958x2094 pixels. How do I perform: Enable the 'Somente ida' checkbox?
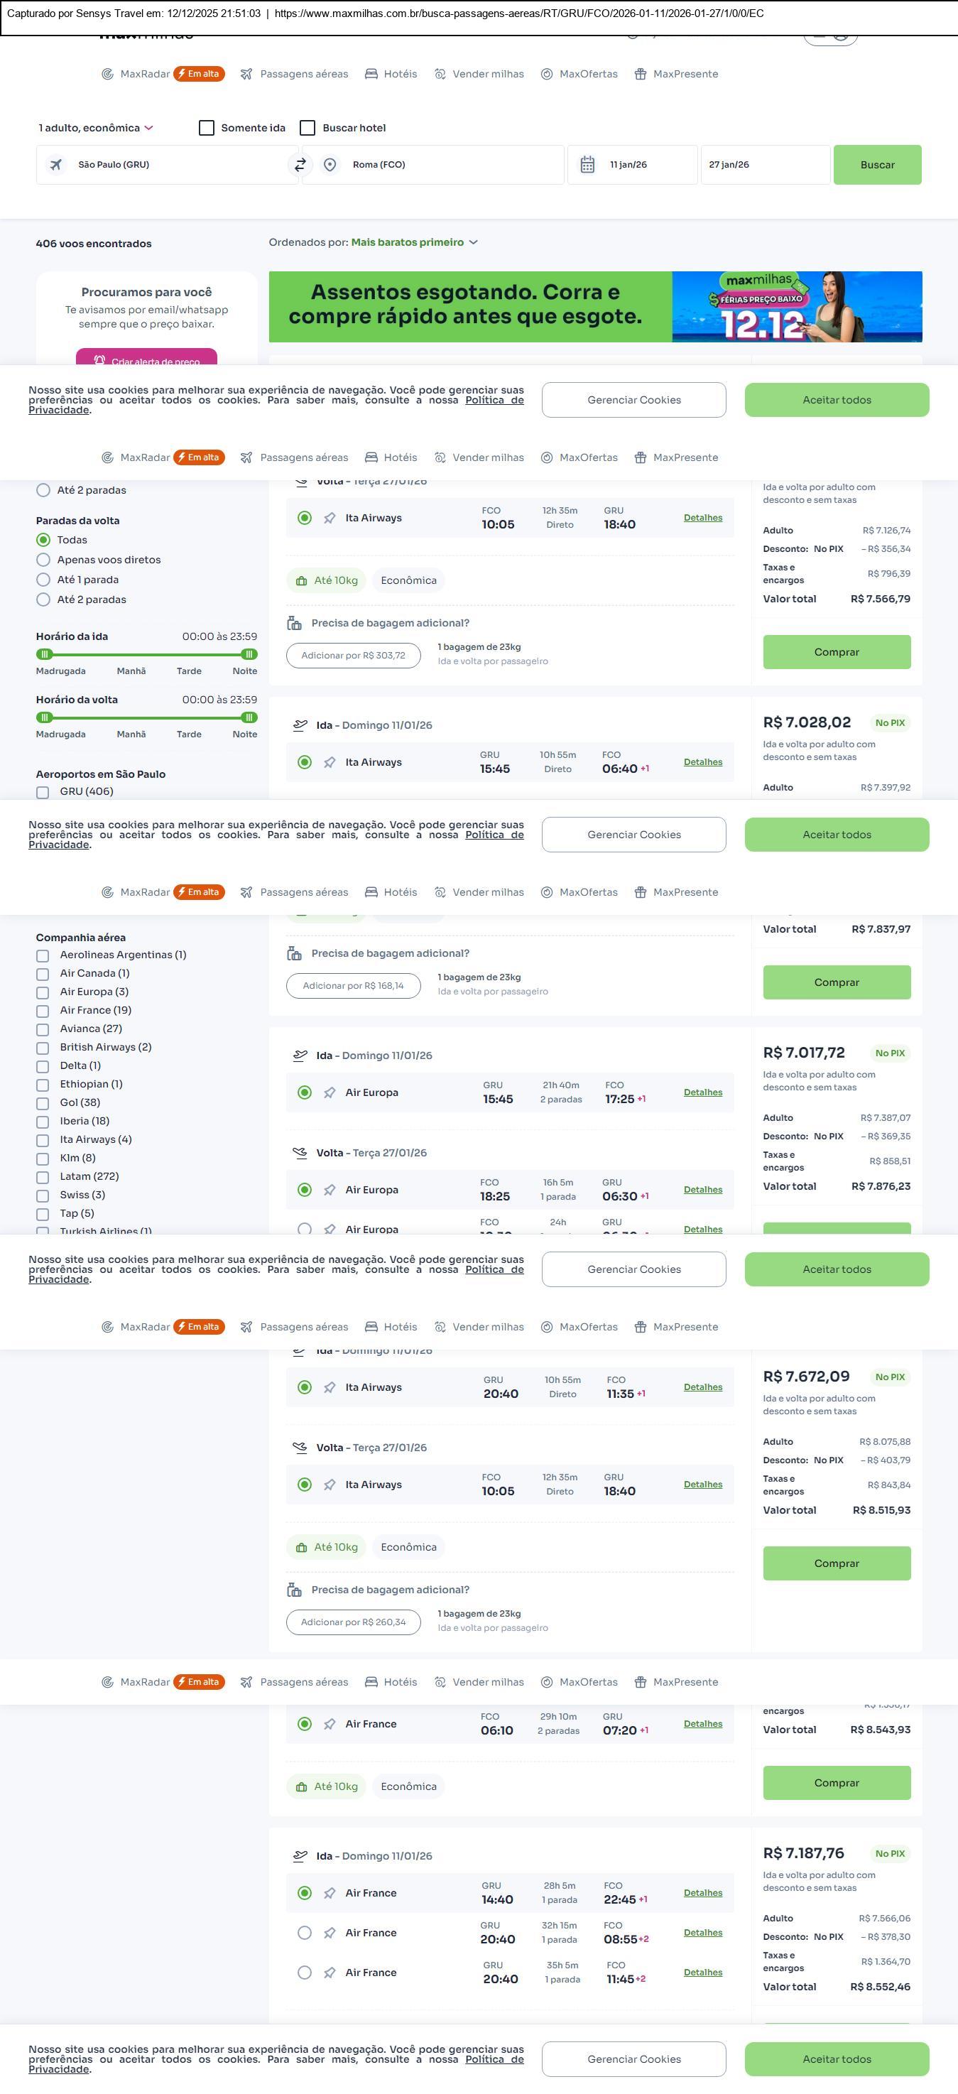pos(207,129)
